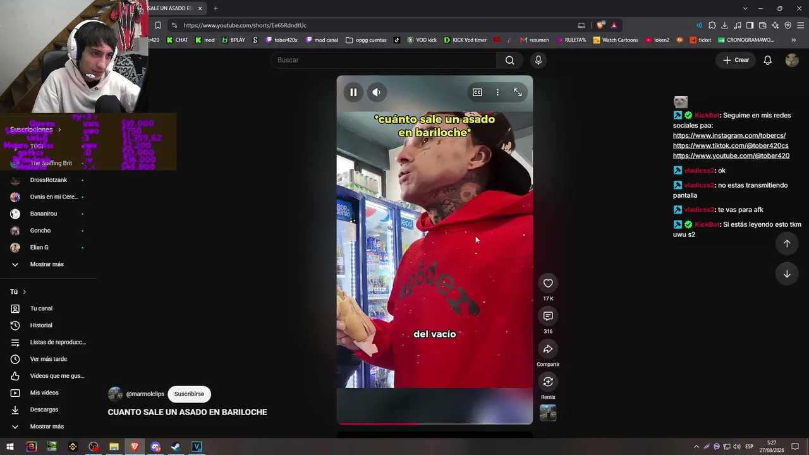
Task: Remix this Short
Action: (x=548, y=382)
